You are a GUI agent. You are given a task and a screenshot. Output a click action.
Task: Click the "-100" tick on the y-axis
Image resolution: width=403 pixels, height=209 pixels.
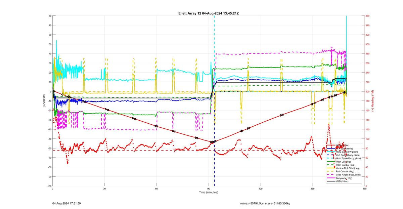[48, 186]
